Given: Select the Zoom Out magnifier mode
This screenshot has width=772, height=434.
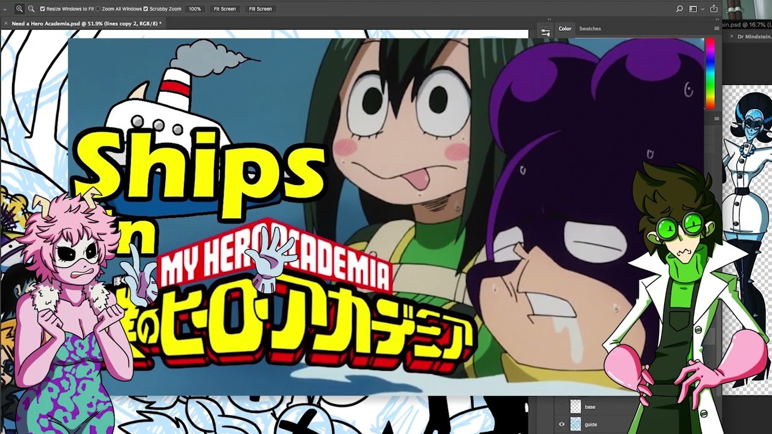Looking at the screenshot, I should (31, 8).
